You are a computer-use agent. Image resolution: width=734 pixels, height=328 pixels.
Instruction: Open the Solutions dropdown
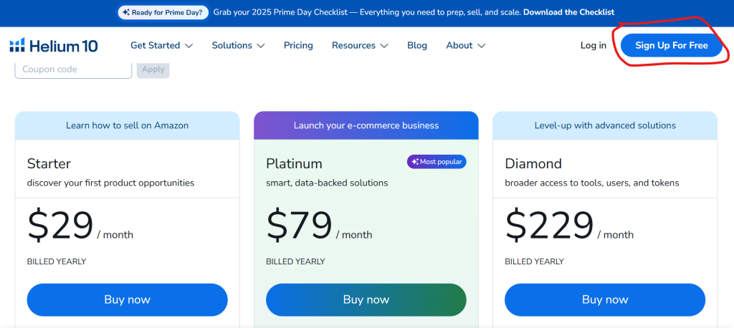point(238,45)
